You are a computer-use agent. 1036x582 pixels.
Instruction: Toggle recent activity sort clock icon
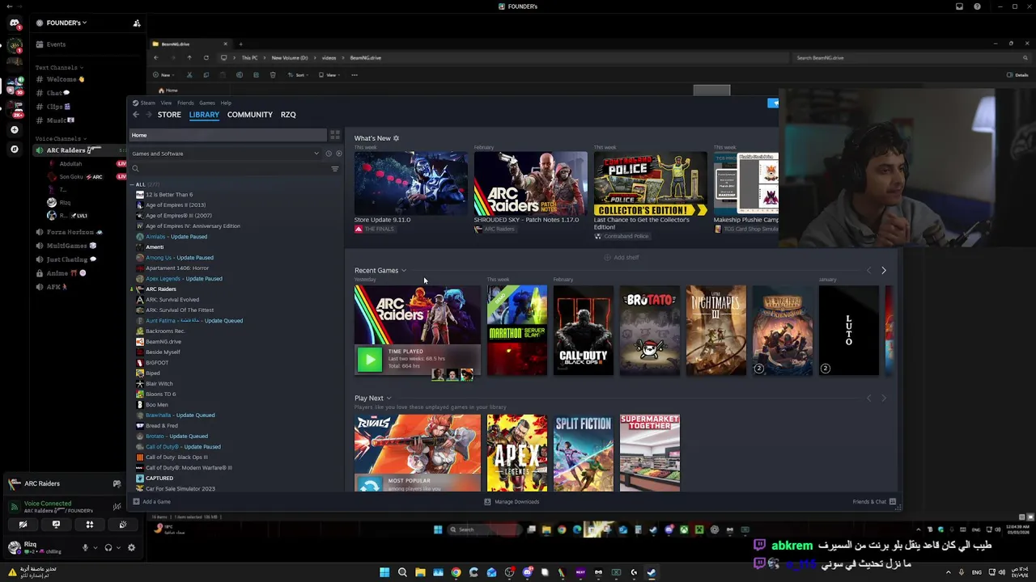tap(329, 154)
